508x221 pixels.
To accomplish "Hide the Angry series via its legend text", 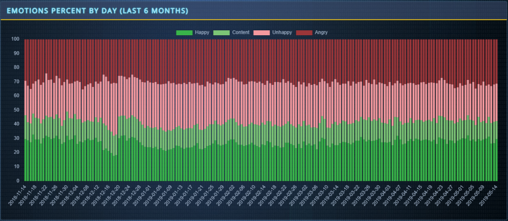I will (x=321, y=32).
